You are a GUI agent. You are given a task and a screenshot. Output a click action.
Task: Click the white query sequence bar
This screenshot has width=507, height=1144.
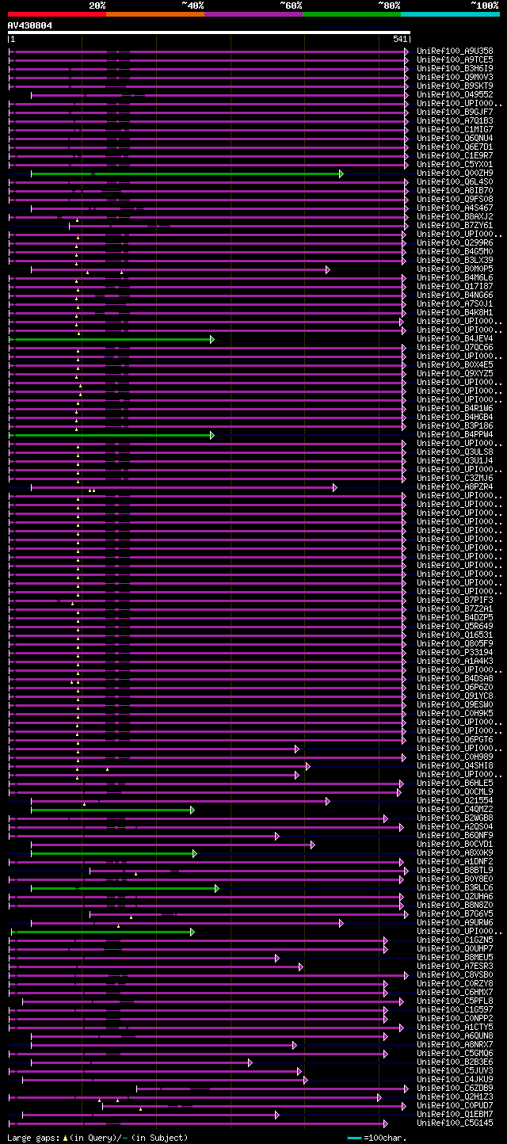(x=209, y=32)
